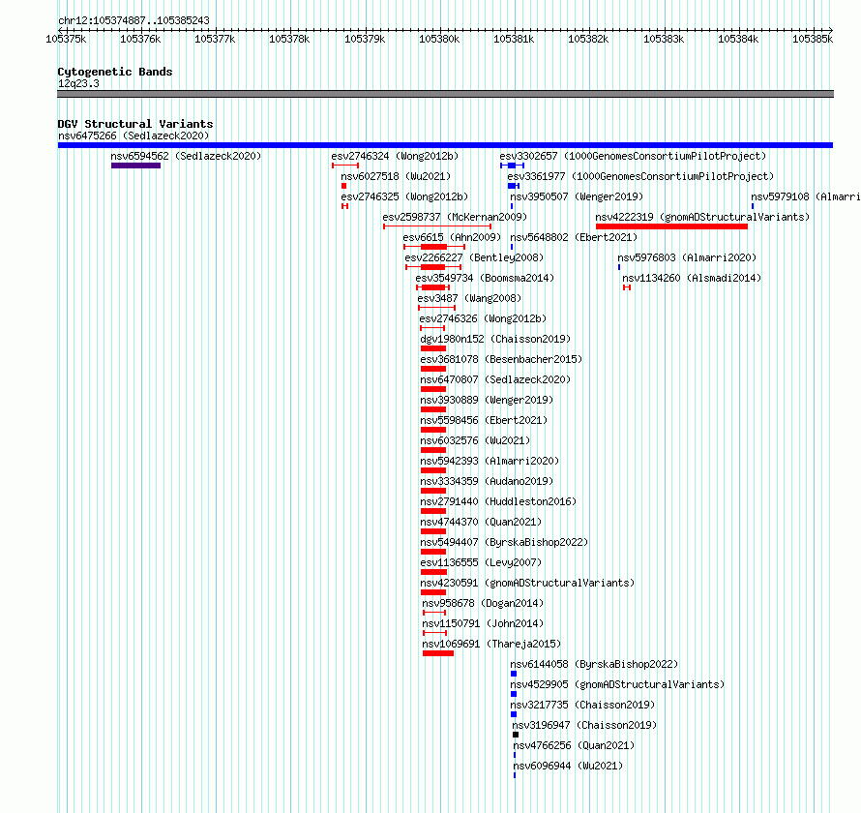This screenshot has width=861, height=813.
Task: Click the Cytogenetic Bands track title
Action: tap(115, 72)
